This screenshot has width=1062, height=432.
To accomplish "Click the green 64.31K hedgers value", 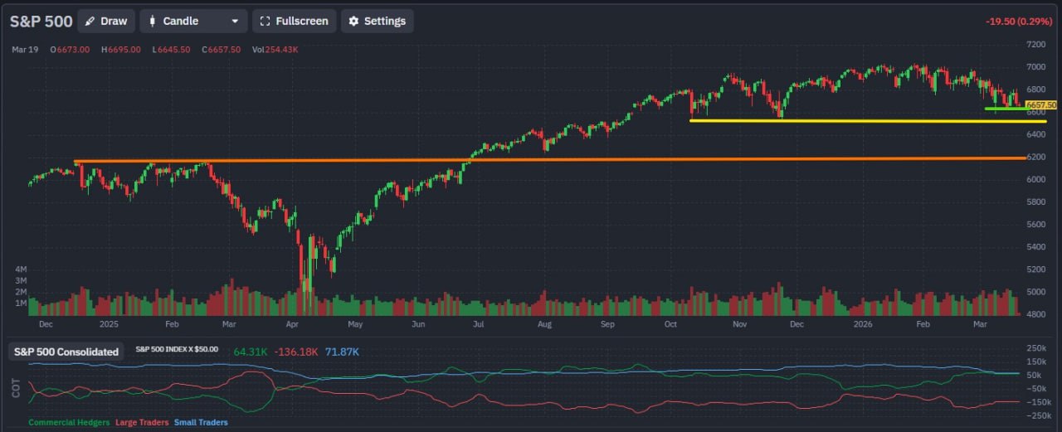I will tap(251, 352).
